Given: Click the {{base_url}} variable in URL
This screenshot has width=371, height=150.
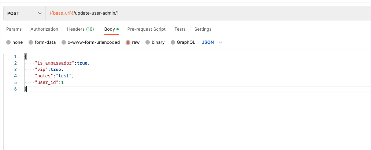Looking at the screenshot, I should [x=62, y=13].
